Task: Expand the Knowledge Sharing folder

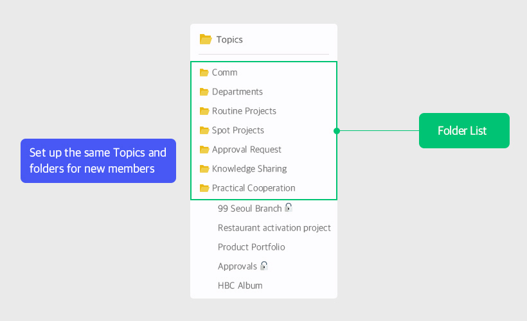Action: 249,169
